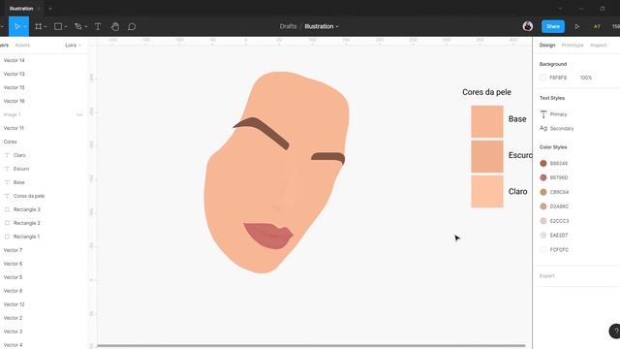Click the text icon of Base layer
Viewport: 620px width, 349px height.
7,182
